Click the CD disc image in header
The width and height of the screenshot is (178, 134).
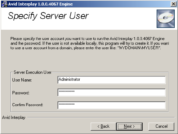tap(165, 19)
